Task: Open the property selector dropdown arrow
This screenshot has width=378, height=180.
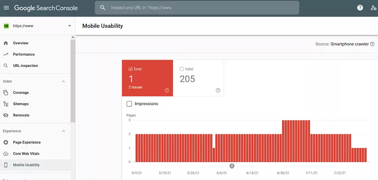Action: click(x=69, y=26)
